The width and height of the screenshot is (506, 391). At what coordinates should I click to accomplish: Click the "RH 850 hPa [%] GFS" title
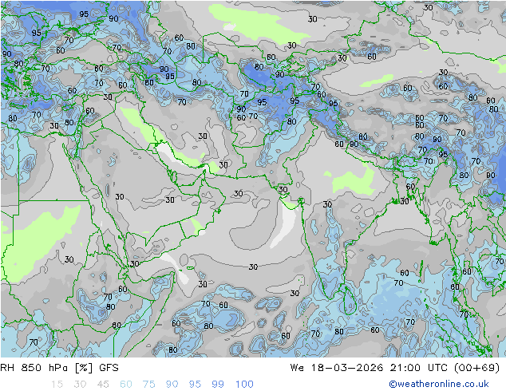pyautogui.click(x=59, y=367)
